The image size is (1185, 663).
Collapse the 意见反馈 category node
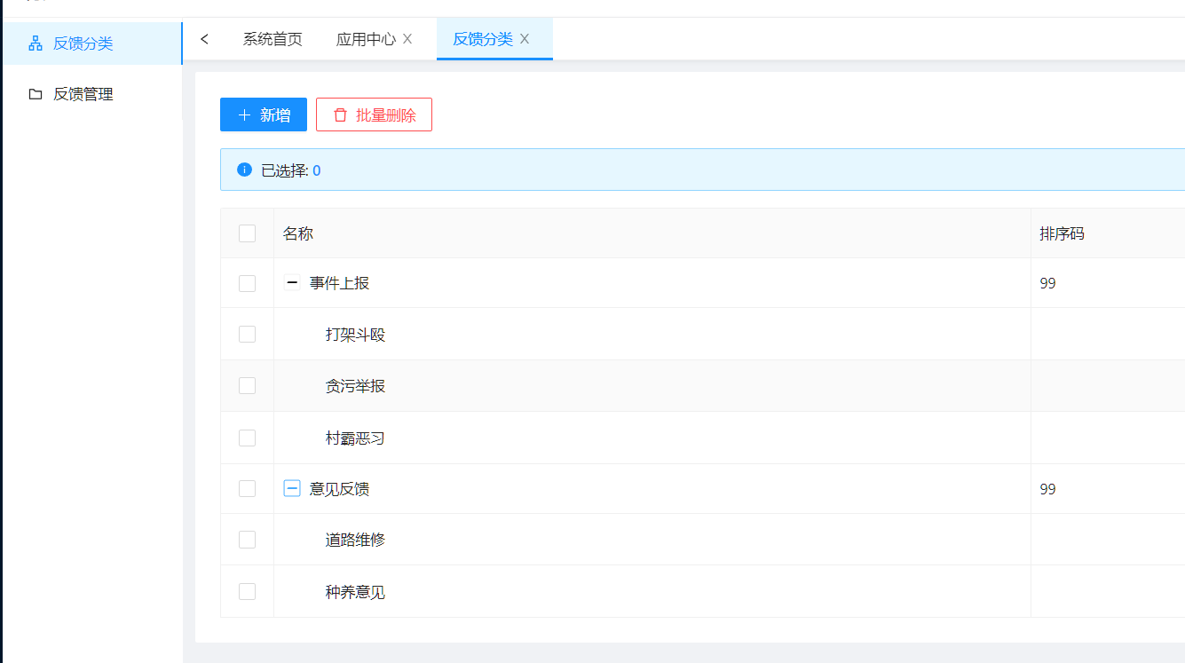[291, 487]
